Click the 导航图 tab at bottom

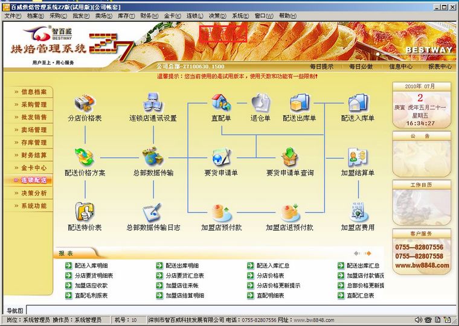(14, 310)
